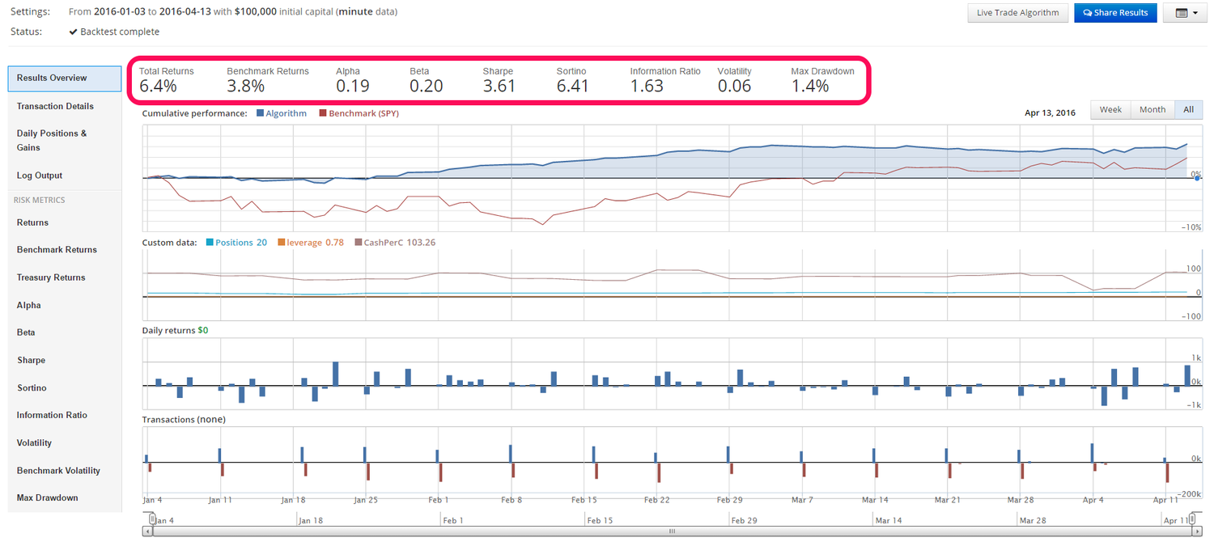Toggle Benchmark (SPY) red legend square
This screenshot has width=1214, height=546.
[x=323, y=114]
